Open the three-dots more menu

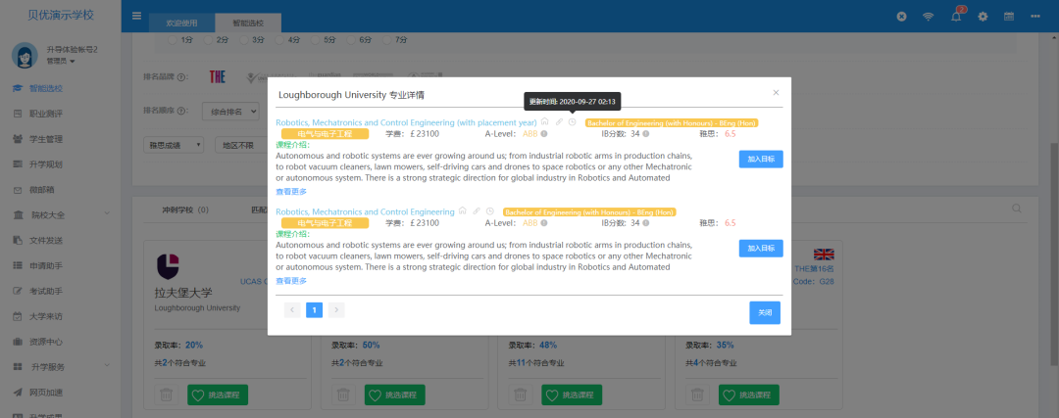point(1035,17)
